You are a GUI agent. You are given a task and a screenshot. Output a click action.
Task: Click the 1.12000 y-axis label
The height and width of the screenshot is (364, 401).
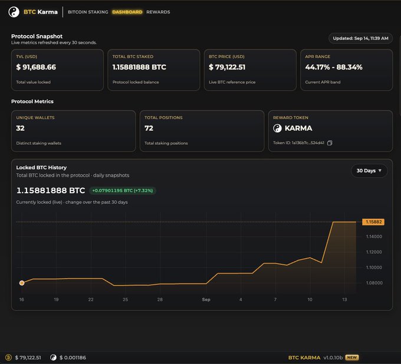(x=374, y=252)
